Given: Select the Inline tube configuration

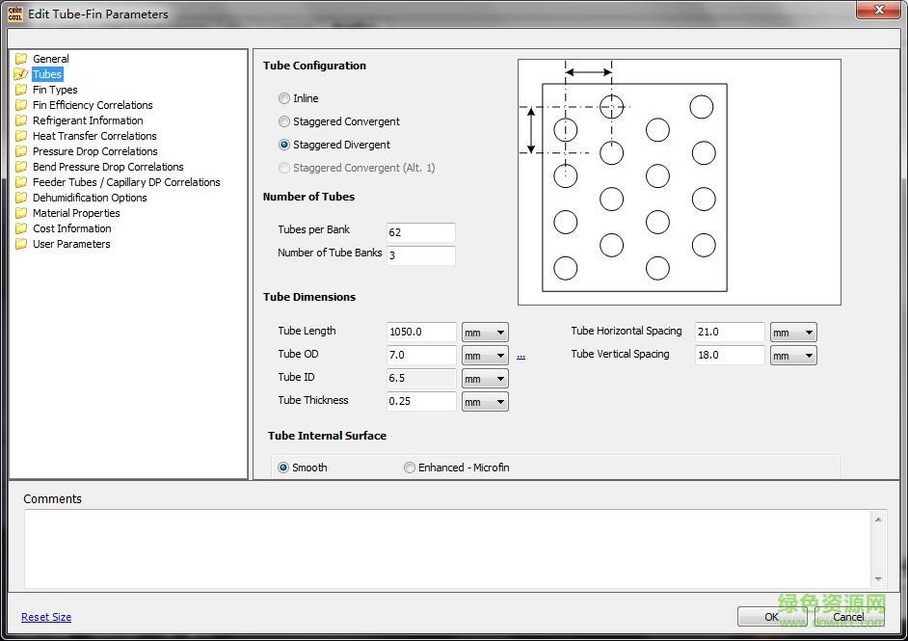Looking at the screenshot, I should [x=284, y=98].
